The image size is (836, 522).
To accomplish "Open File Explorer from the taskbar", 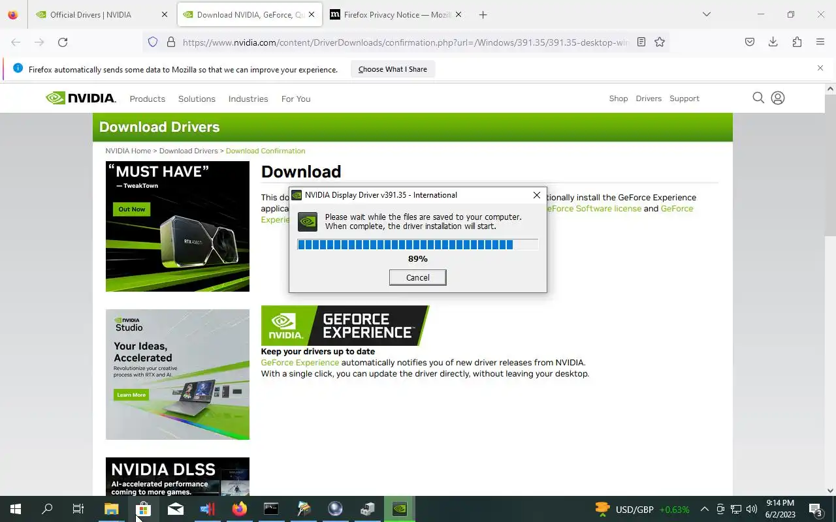I will point(112,509).
